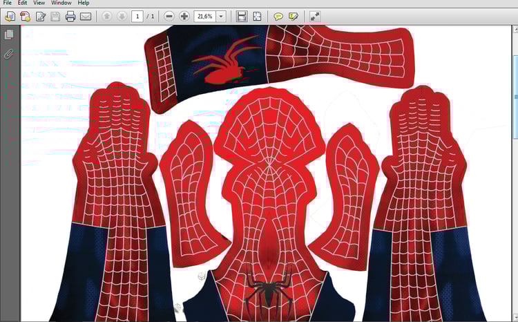The width and height of the screenshot is (518, 322).
Task: Select the highlight text tool icon
Action: point(293,16)
